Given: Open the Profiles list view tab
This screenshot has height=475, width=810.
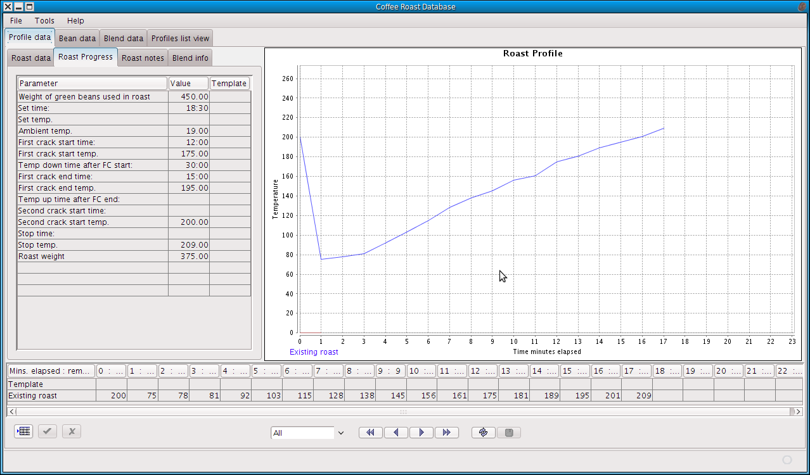Looking at the screenshot, I should (180, 39).
